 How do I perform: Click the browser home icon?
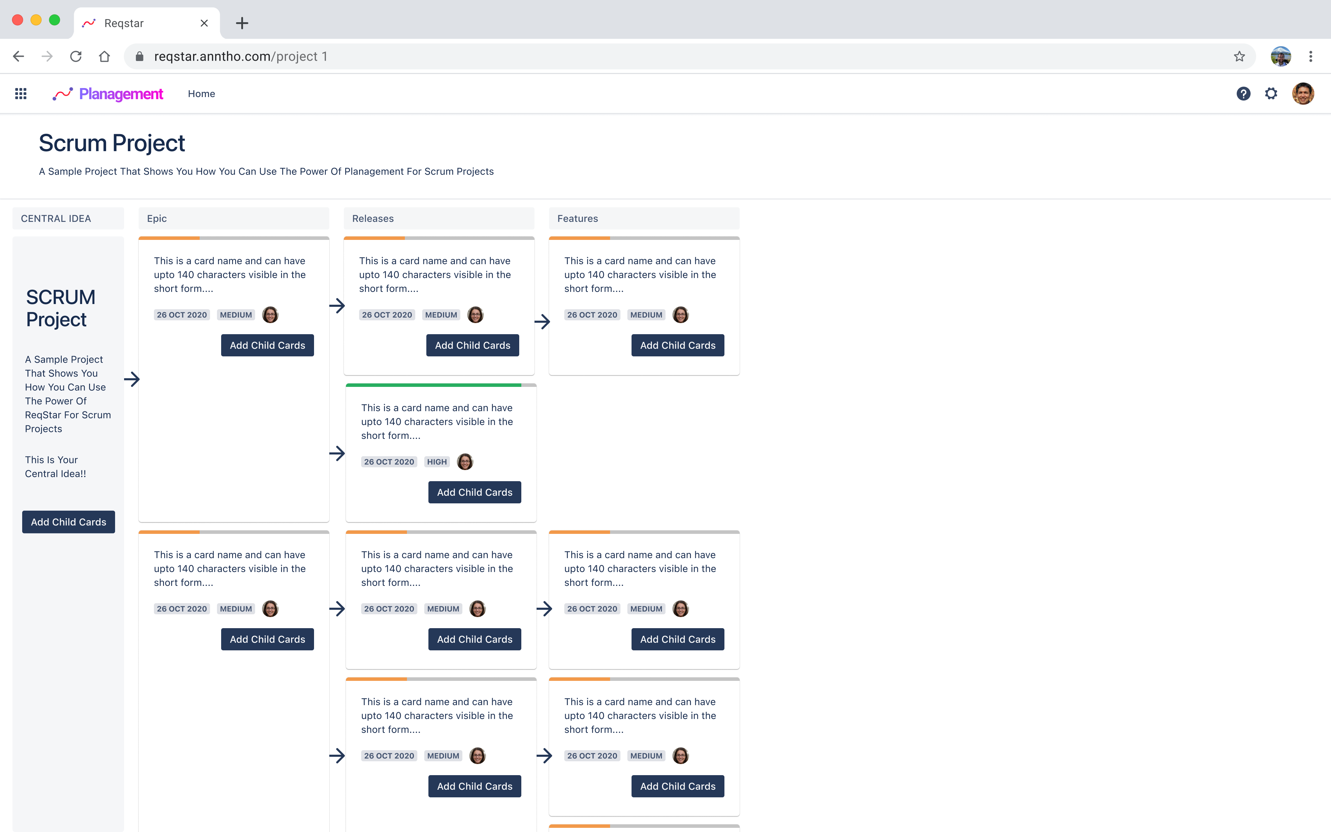pos(104,57)
